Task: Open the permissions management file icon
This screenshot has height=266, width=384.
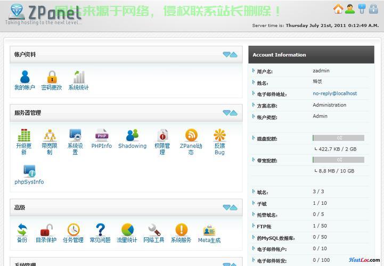Action: tap(162, 135)
